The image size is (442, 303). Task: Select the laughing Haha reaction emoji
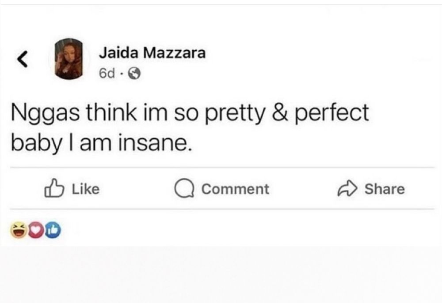pos(19,230)
